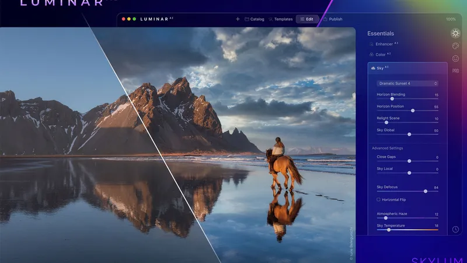Switch to the Catalog tab
Screen dimensions: 467x263
pyautogui.click(x=255, y=19)
